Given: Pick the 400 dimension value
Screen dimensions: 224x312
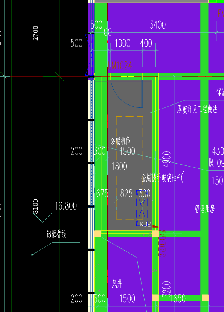Looking at the screenshot, I should click(146, 43).
